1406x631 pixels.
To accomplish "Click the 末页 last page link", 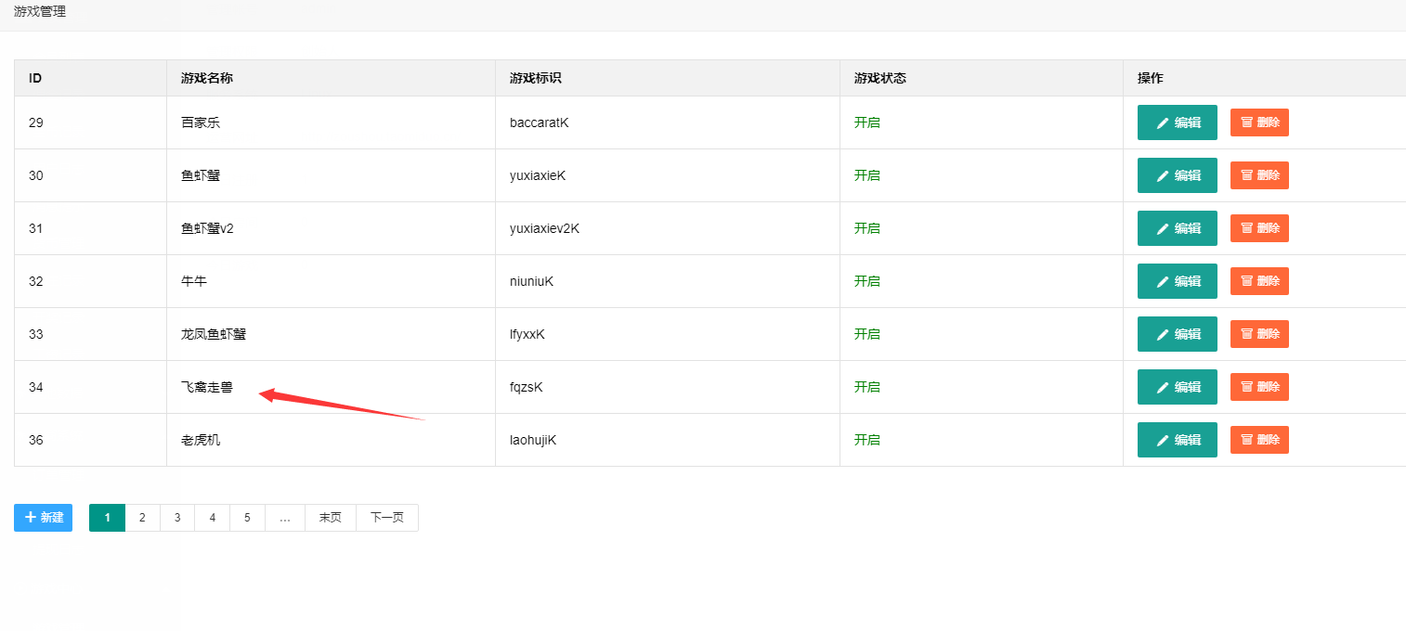I will (x=330, y=518).
